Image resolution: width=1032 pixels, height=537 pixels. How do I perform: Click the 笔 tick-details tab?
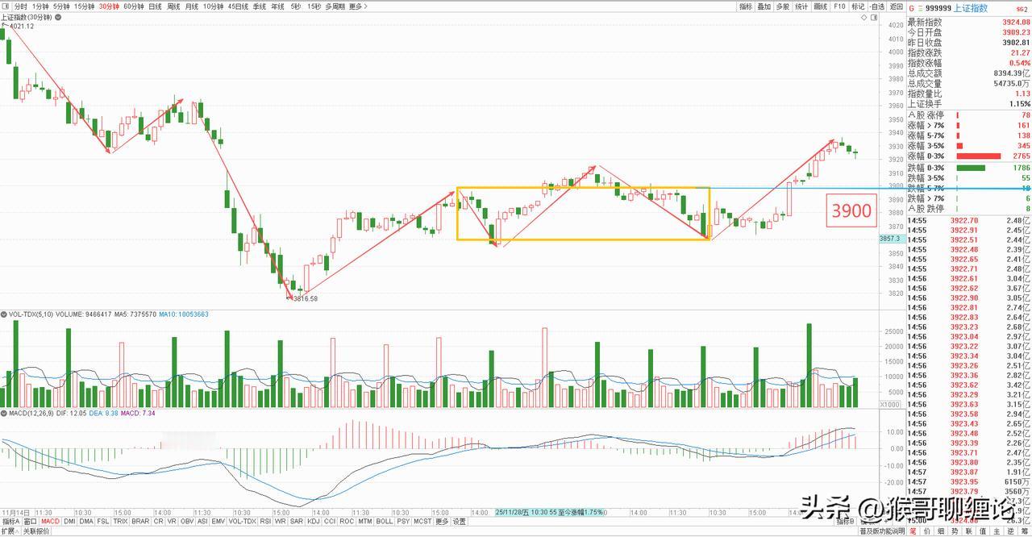tap(913, 531)
